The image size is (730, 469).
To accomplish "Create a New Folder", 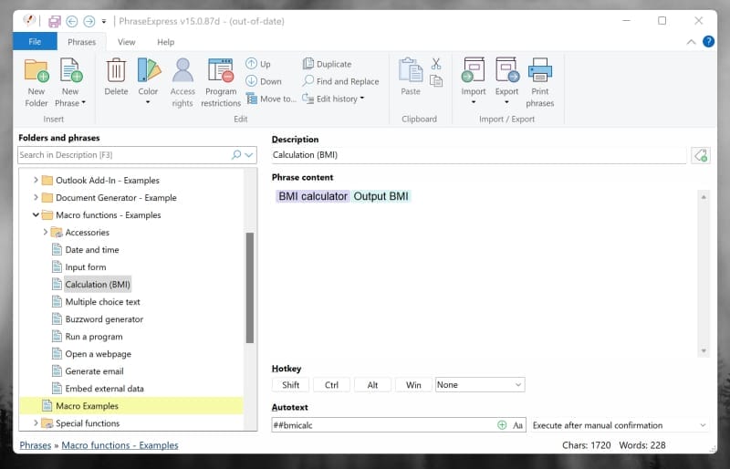I will click(x=36, y=83).
